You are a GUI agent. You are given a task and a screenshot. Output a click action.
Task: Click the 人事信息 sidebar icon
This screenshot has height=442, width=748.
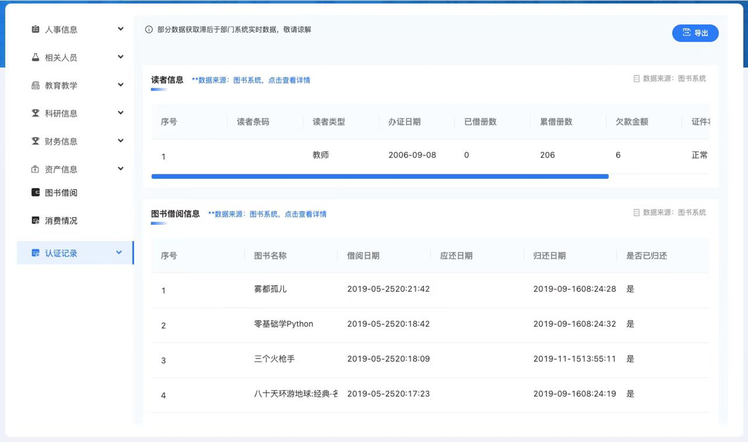pyautogui.click(x=35, y=29)
